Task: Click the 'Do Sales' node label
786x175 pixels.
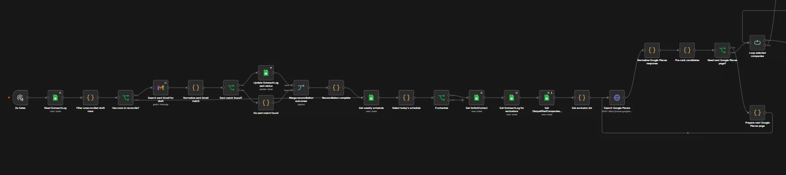Action: pos(20,108)
